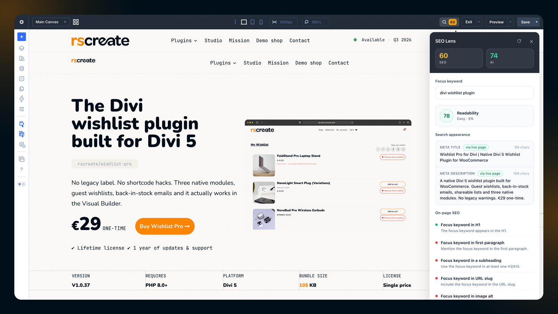Click the V1.0.37 version value
Image resolution: width=558 pixels, height=314 pixels.
[x=81, y=285]
